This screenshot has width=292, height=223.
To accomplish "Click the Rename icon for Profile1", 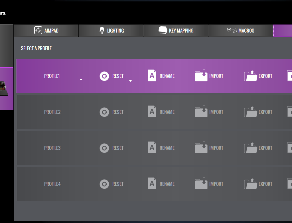I will [x=152, y=76].
